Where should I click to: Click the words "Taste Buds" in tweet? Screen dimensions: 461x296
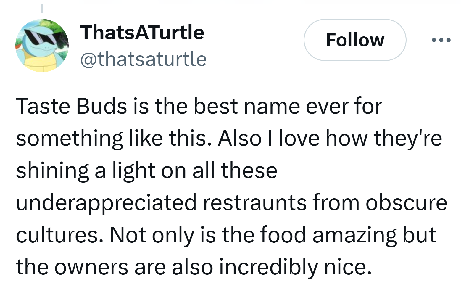coord(71,106)
